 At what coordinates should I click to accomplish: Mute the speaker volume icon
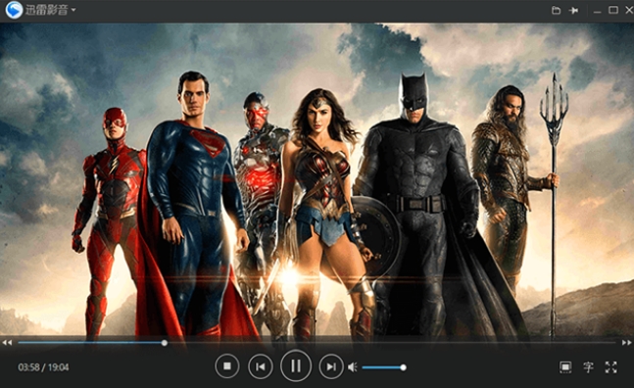coord(353,367)
